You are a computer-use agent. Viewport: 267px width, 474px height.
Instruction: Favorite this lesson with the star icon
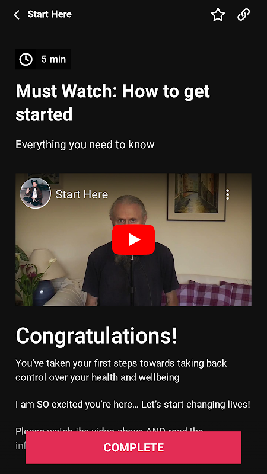point(218,14)
